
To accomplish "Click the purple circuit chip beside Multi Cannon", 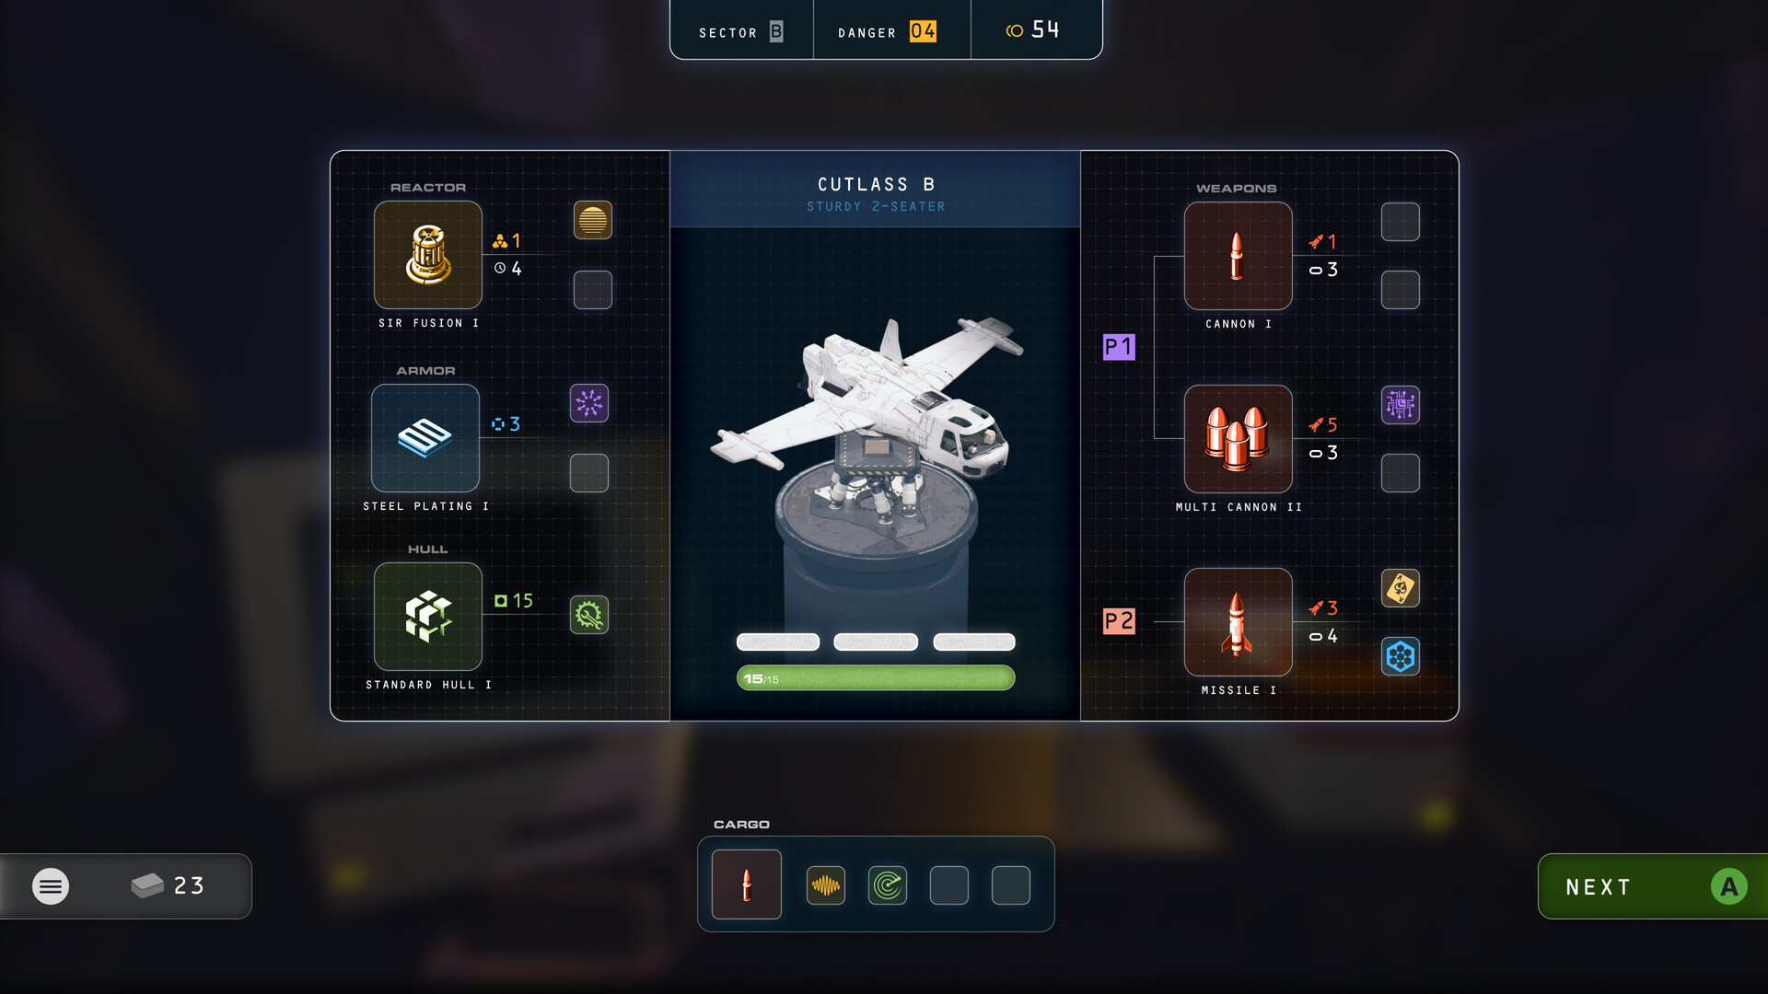I will pyautogui.click(x=1401, y=405).
